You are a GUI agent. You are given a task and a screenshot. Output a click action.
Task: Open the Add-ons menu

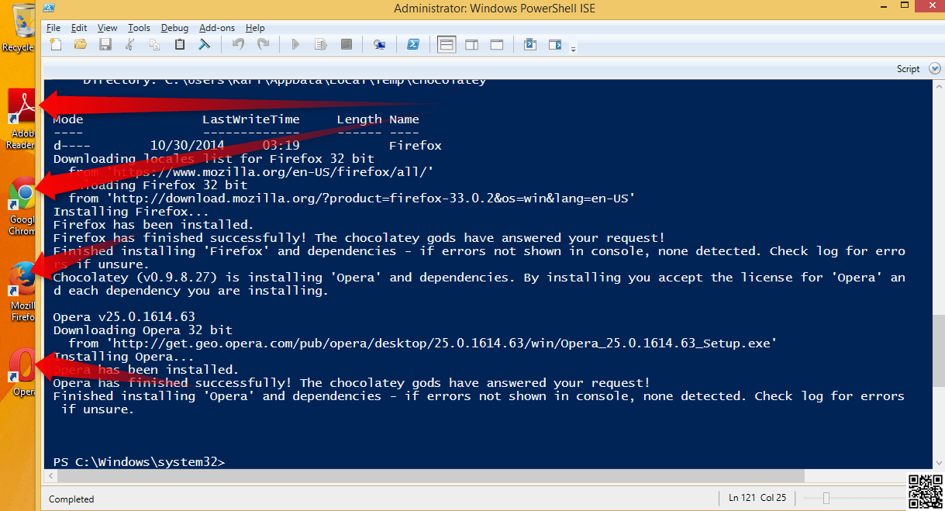coord(217,28)
